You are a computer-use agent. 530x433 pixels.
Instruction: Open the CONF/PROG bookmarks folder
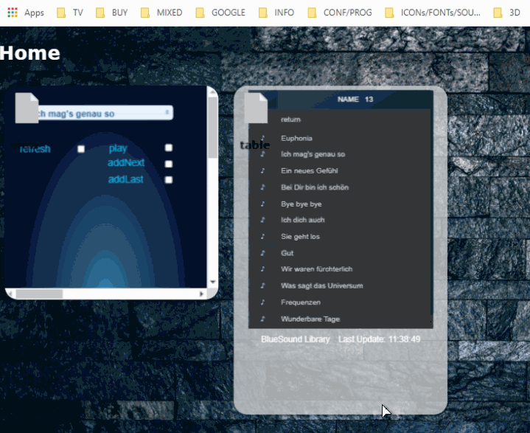(x=340, y=13)
